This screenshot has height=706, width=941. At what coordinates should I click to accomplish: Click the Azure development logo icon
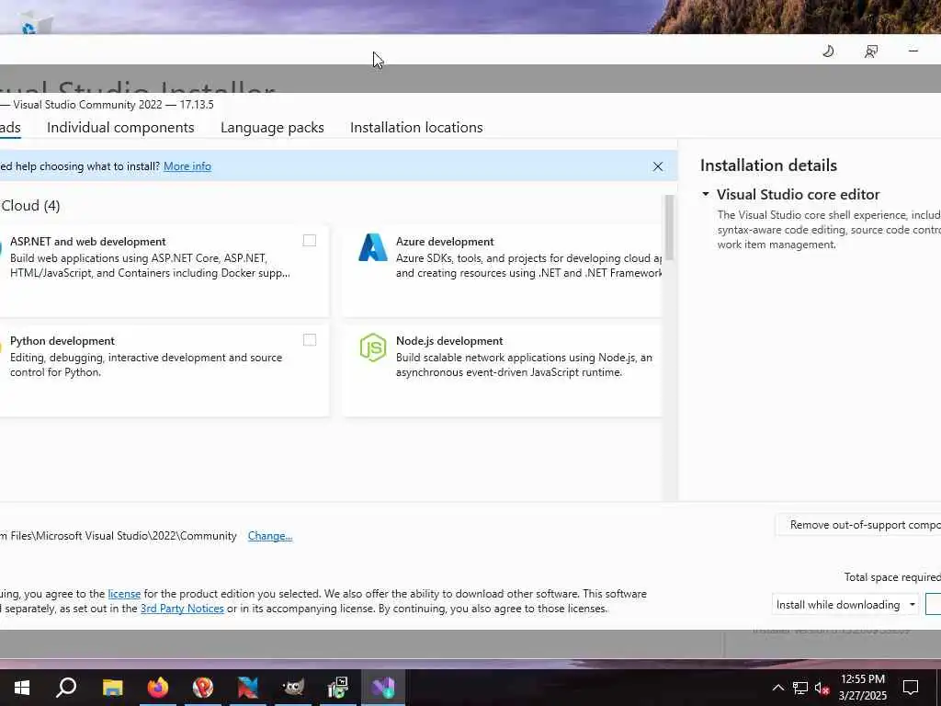(373, 247)
